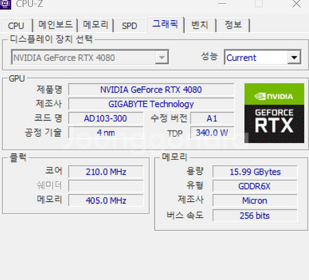The image size is (309, 280).
Task: Open the 벤치 tab
Action: 200,25
